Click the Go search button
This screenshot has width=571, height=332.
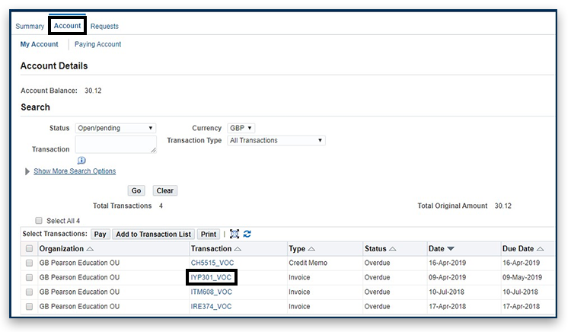[x=136, y=190]
